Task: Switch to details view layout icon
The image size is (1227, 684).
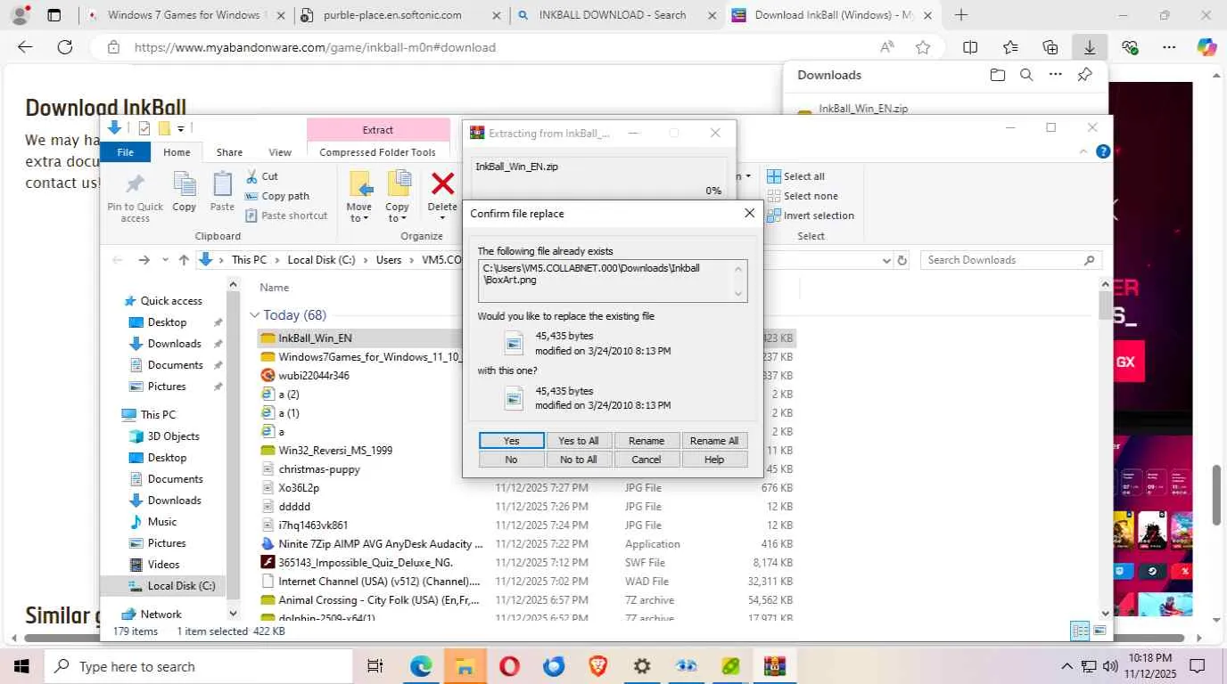Action: pyautogui.click(x=1080, y=631)
